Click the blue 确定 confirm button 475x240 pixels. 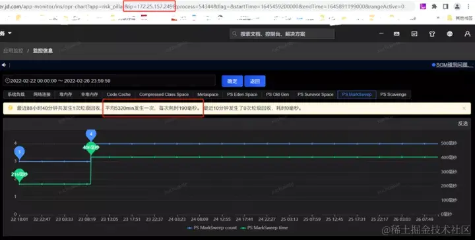pos(232,82)
